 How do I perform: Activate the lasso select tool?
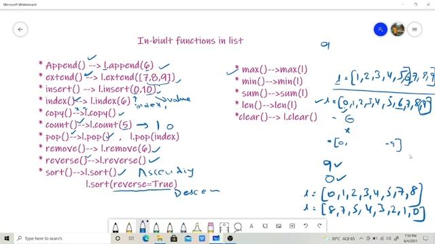(238, 227)
